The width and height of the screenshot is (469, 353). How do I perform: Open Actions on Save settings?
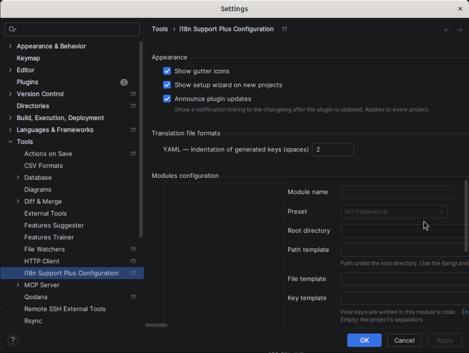tap(48, 154)
